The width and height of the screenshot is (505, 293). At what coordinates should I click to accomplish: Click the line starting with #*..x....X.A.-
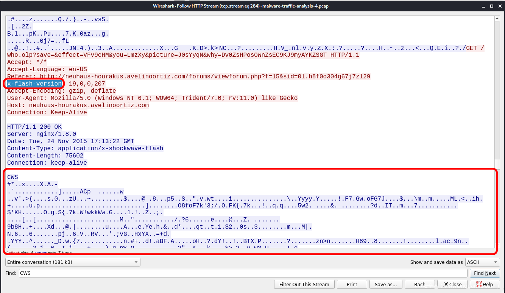(x=33, y=184)
